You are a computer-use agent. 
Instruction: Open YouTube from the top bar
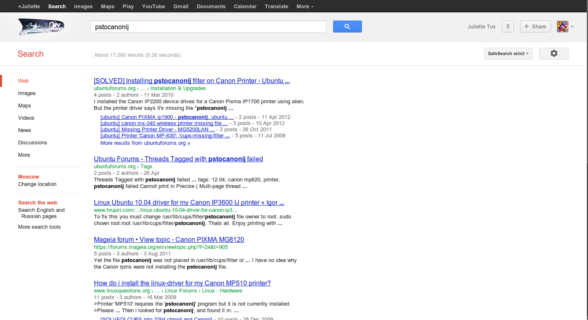coord(154,6)
